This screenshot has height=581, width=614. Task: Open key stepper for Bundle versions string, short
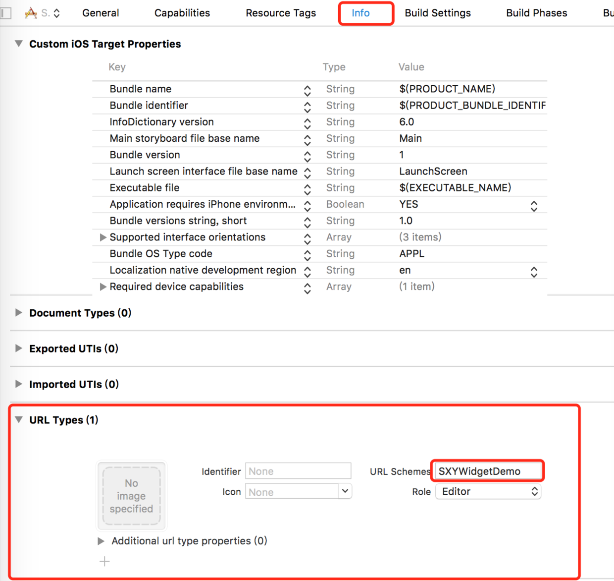click(307, 222)
